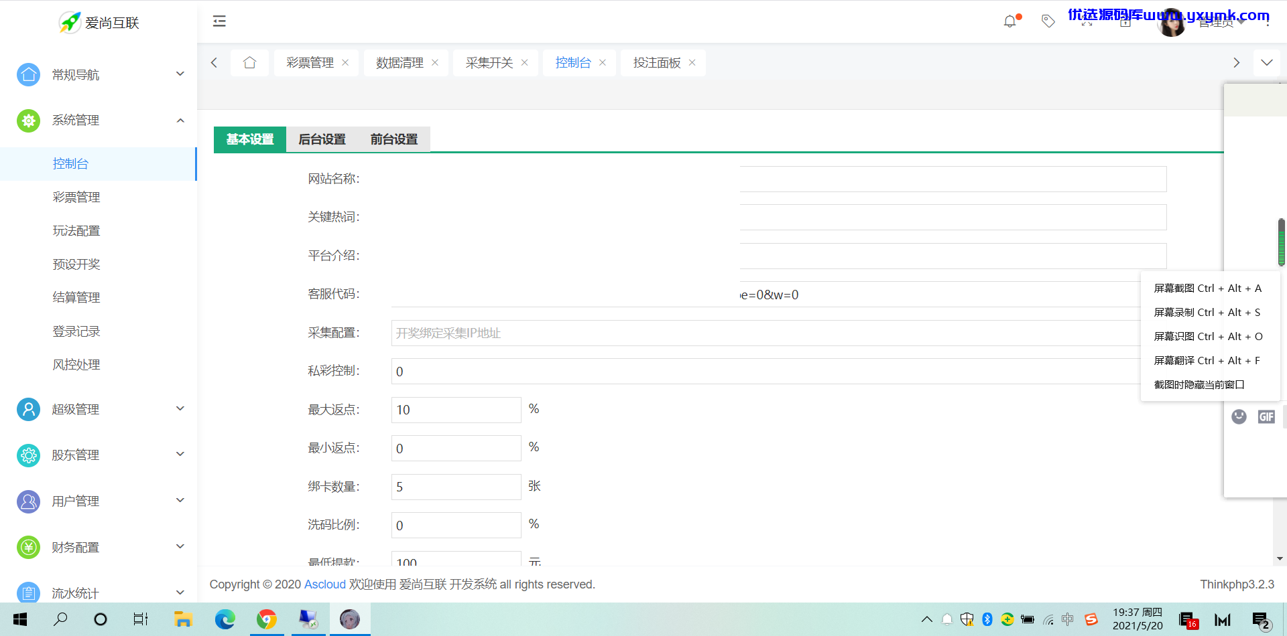Select 彩票管理 in the sidebar
This screenshot has height=636, width=1287.
click(98, 197)
